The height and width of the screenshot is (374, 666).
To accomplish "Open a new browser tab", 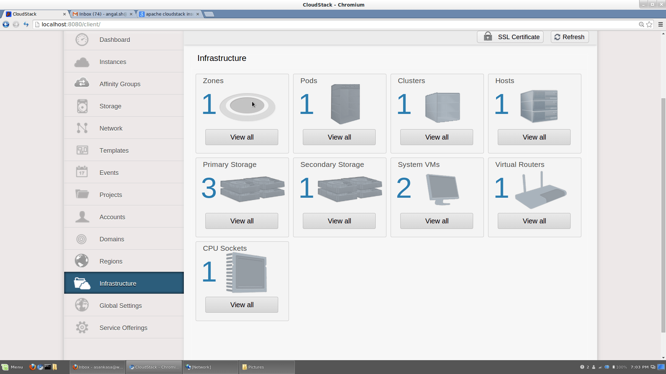I will pos(209,14).
